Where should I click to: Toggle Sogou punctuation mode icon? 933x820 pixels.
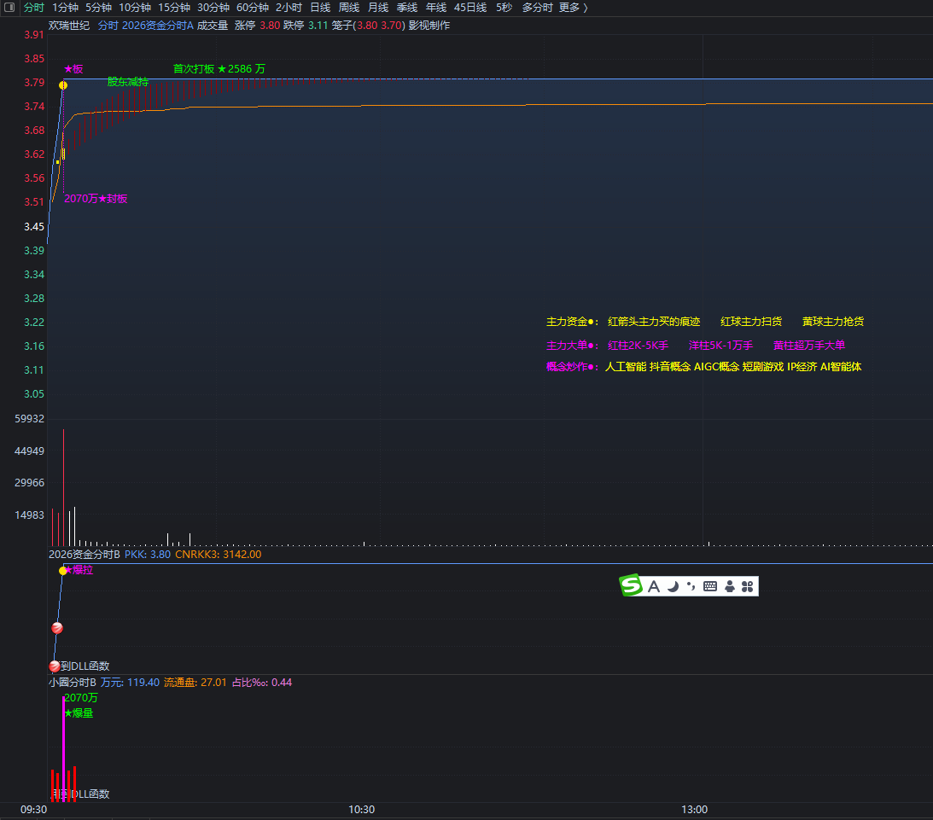click(x=691, y=587)
